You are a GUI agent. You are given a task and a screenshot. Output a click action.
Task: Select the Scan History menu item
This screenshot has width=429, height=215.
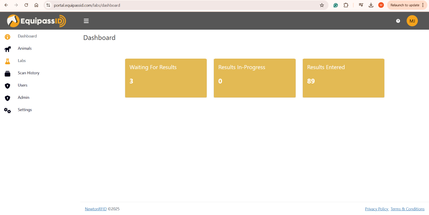tap(28, 73)
